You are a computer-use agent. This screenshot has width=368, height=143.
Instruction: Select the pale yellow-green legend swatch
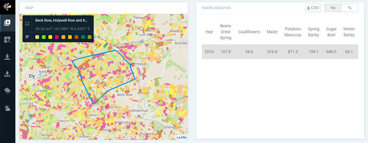37,37
